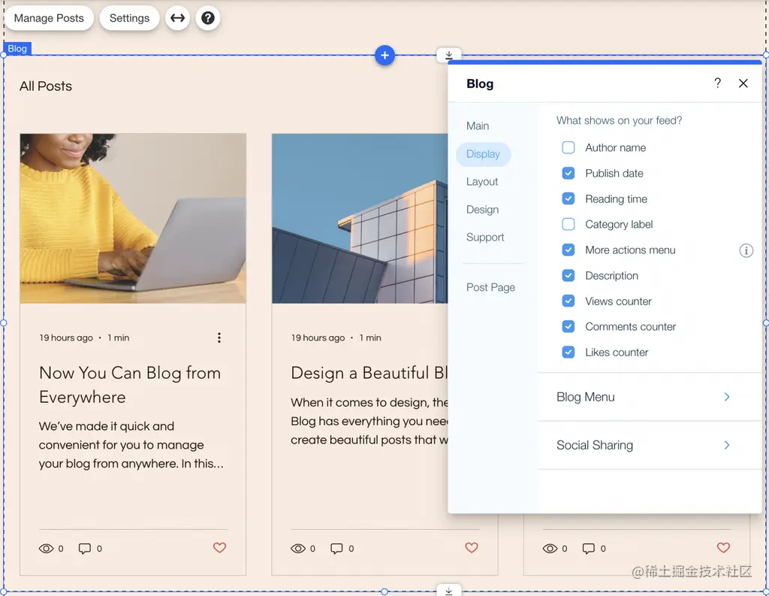Open 'Design a Beautiful' post title
Screen dimensions: 769x596
(369, 373)
